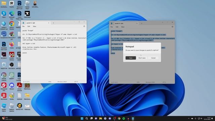The image size is (215, 121).
Task: Open settings gear in left Notepad
Action: coord(84,26)
